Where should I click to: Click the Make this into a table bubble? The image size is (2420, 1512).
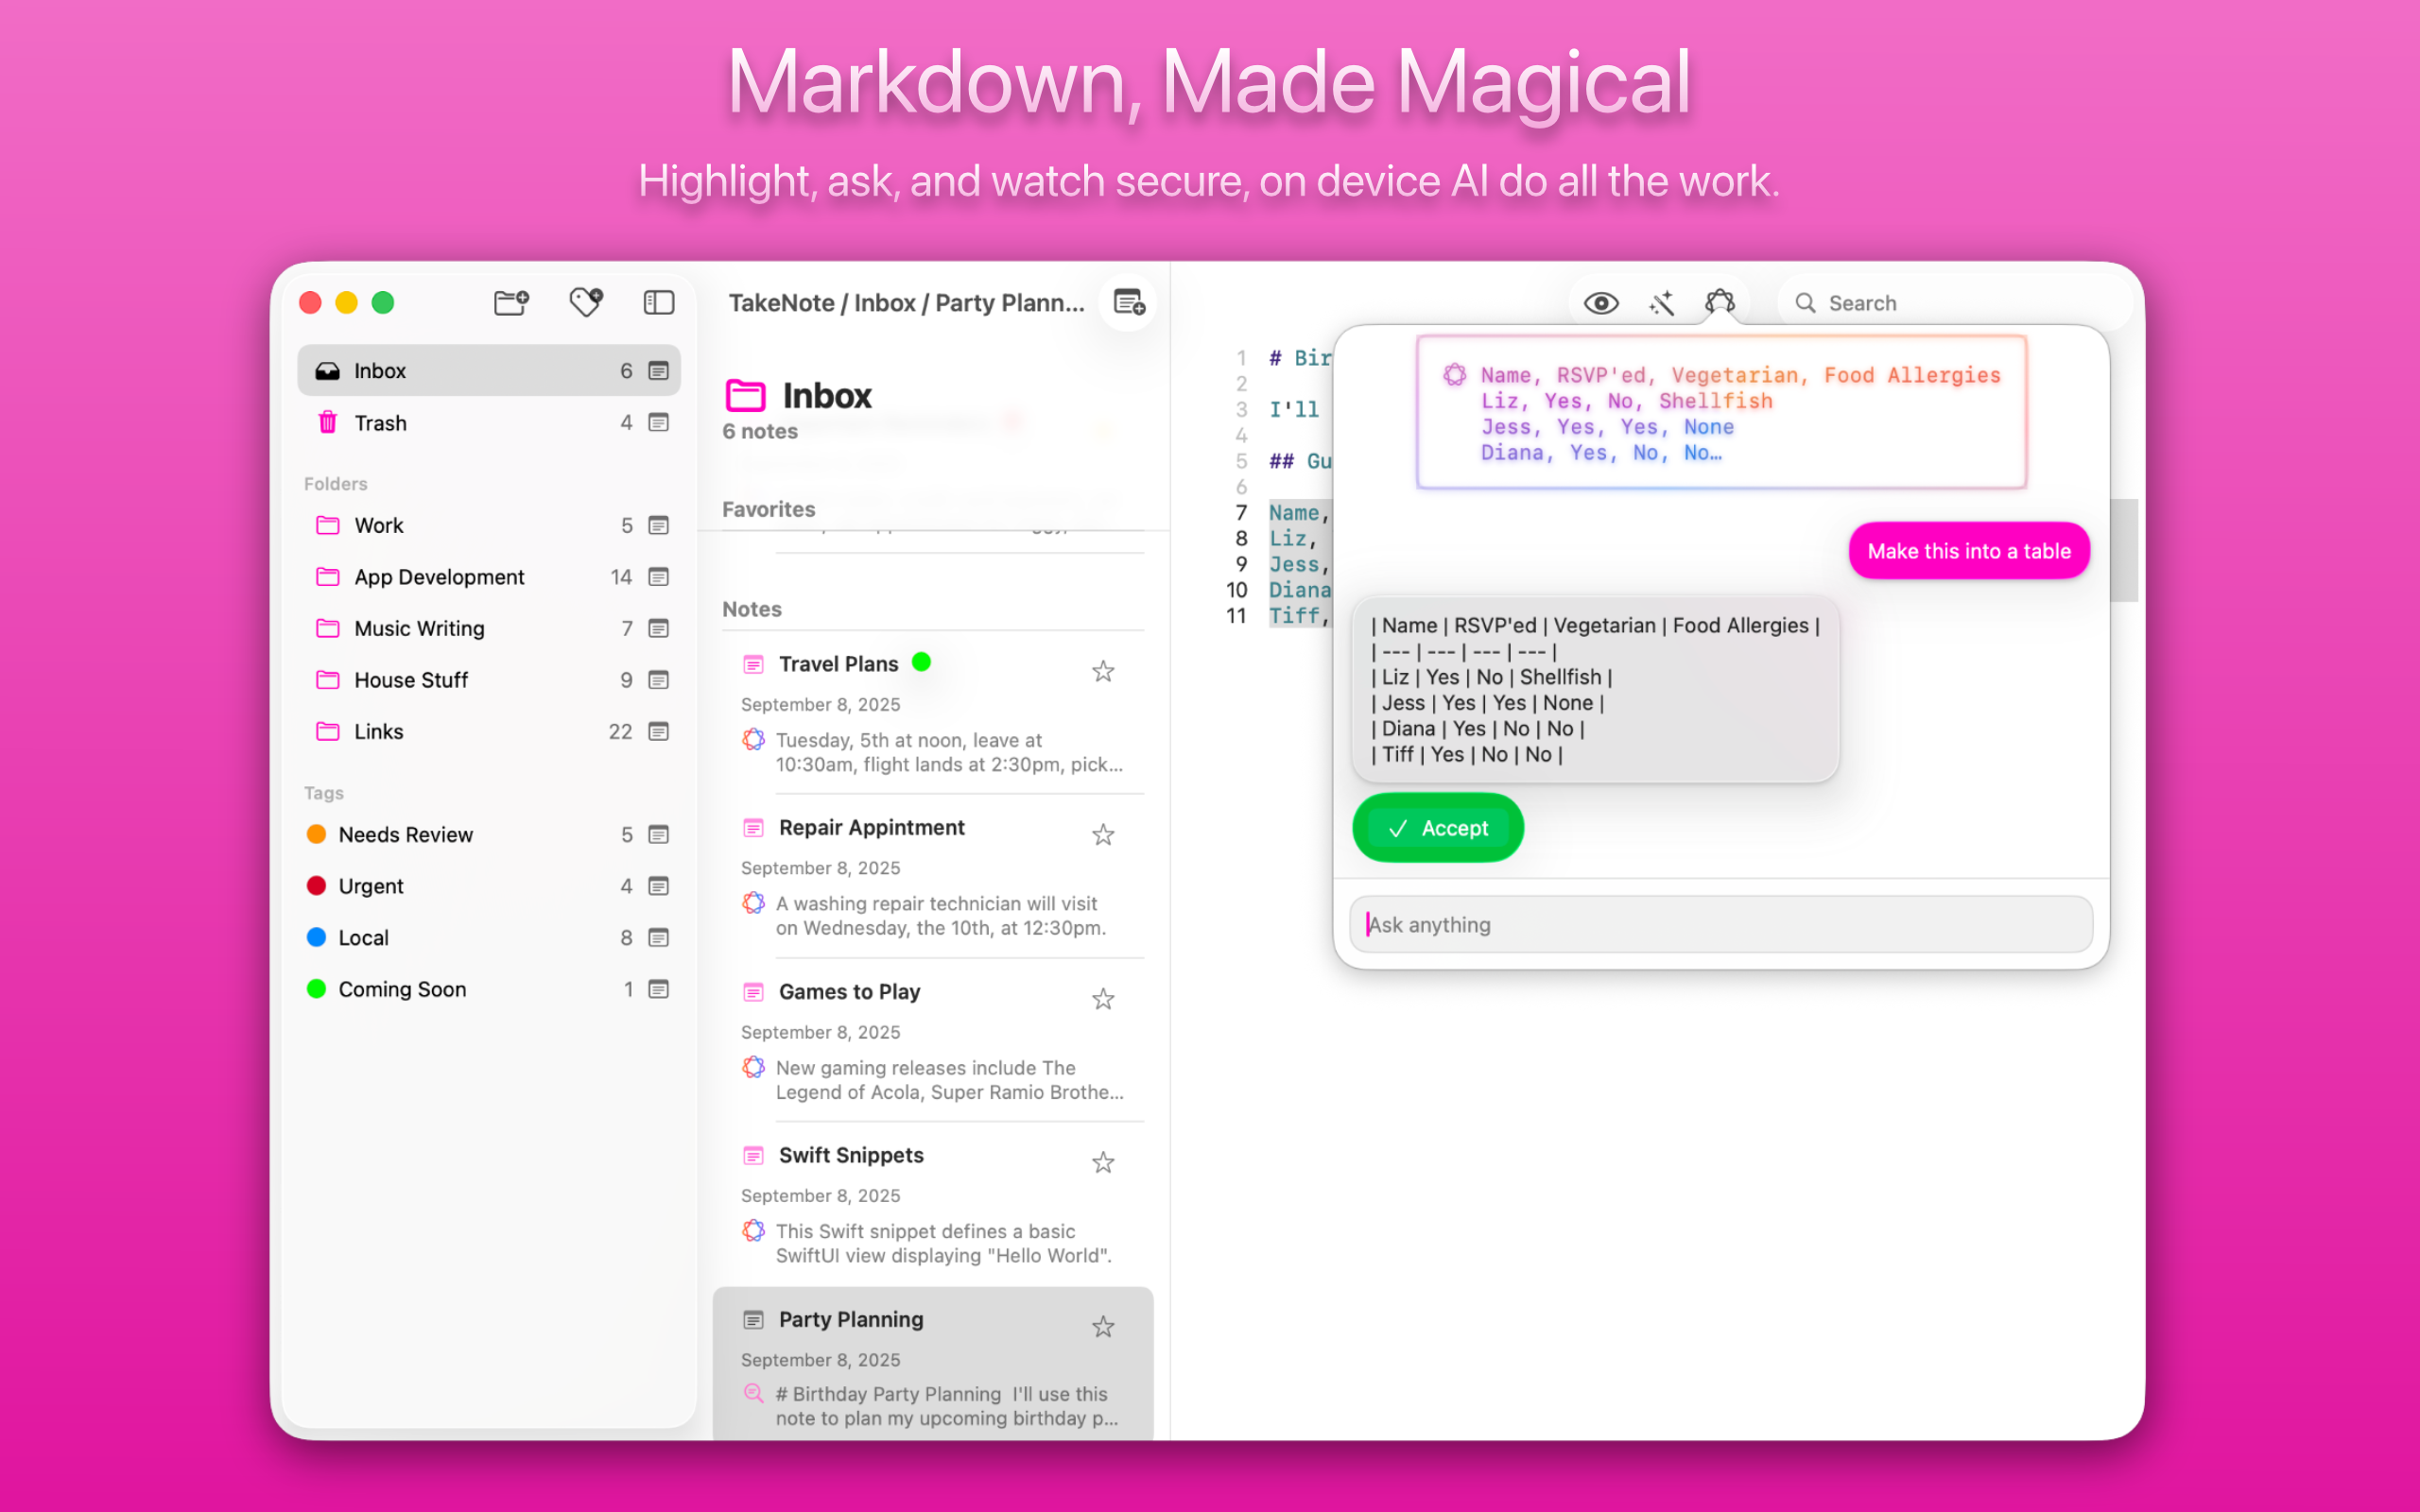point(1968,551)
